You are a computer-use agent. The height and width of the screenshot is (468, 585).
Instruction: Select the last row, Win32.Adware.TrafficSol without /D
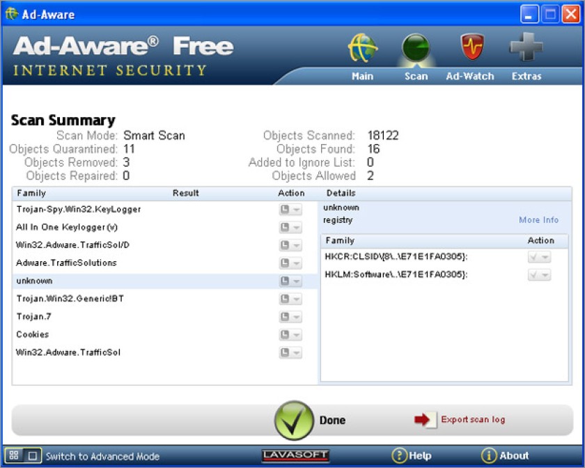click(164, 352)
